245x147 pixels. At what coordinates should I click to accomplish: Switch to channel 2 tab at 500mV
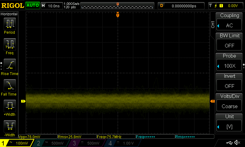pos(51,143)
